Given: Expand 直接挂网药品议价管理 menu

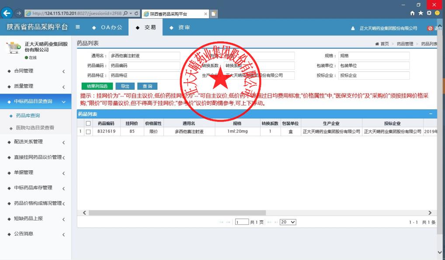Looking at the screenshot, I should [36, 157].
